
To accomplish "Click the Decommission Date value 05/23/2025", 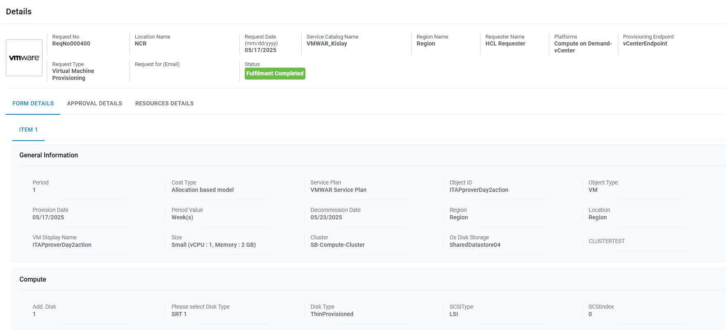I will 326,217.
